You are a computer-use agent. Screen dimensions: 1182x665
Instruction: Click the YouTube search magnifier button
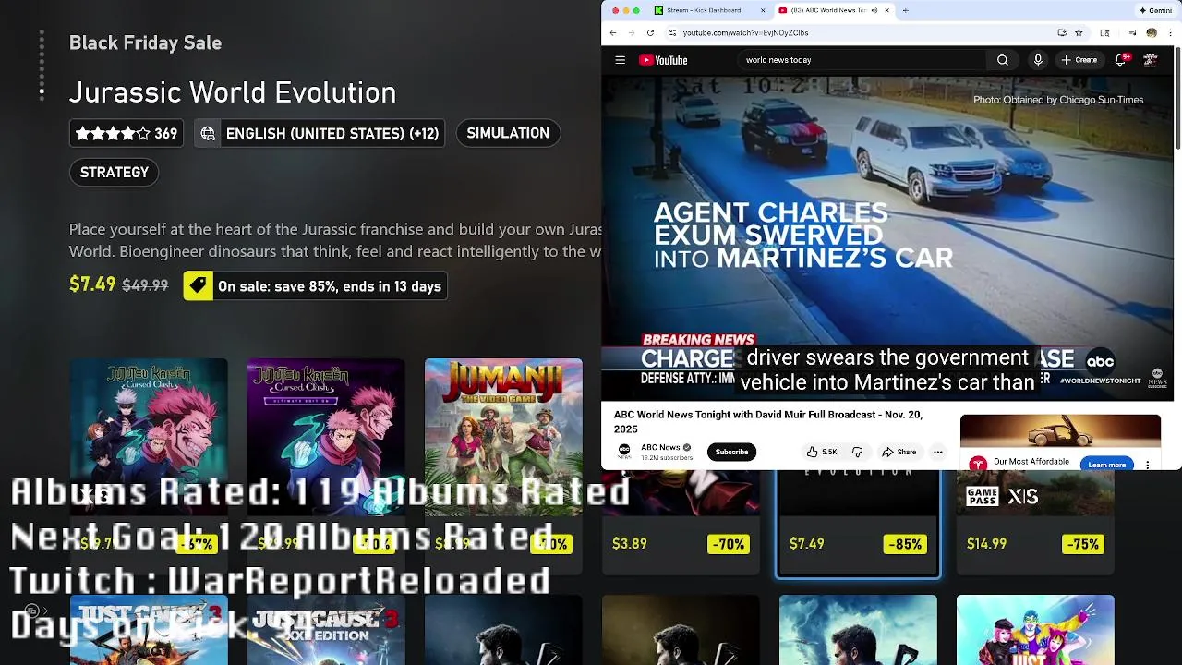click(1002, 60)
